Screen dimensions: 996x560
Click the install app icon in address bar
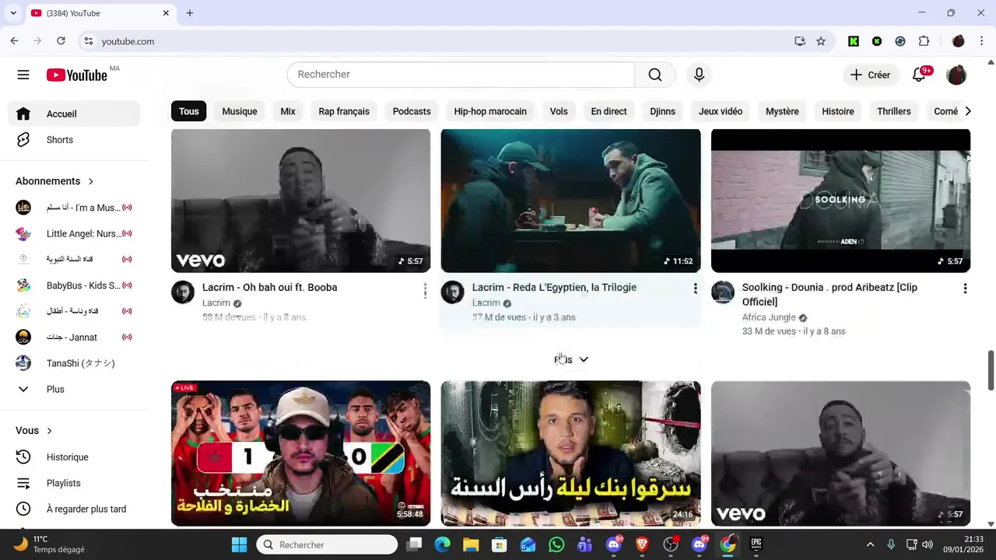click(799, 41)
